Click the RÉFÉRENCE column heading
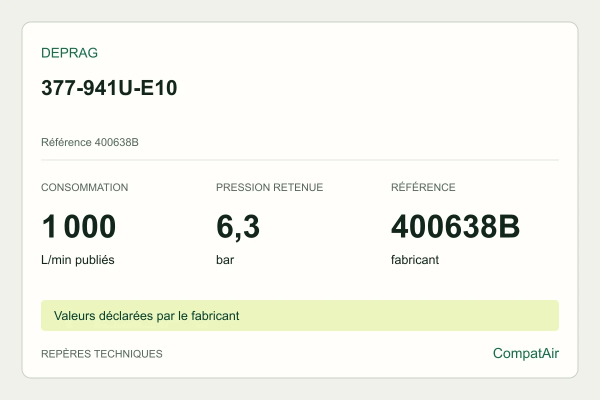Viewport: 600px width, 400px height. [x=423, y=187]
